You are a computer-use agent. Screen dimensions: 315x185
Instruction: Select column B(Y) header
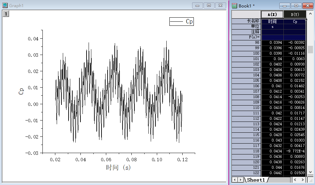click(295, 15)
